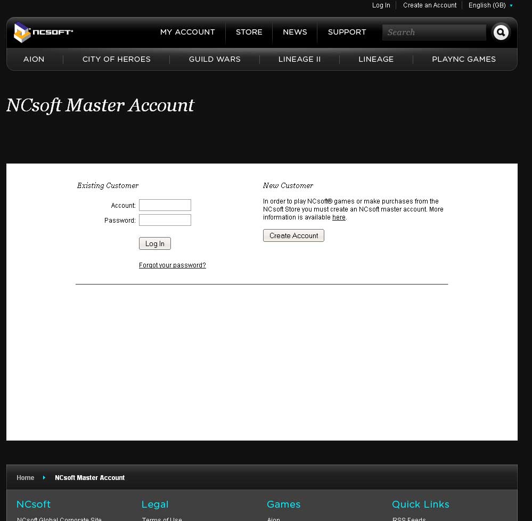Click the Games footer heading
The height and width of the screenshot is (521, 532).
[284, 504]
